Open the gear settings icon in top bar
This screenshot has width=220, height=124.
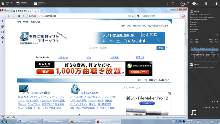[x=194, y=4]
